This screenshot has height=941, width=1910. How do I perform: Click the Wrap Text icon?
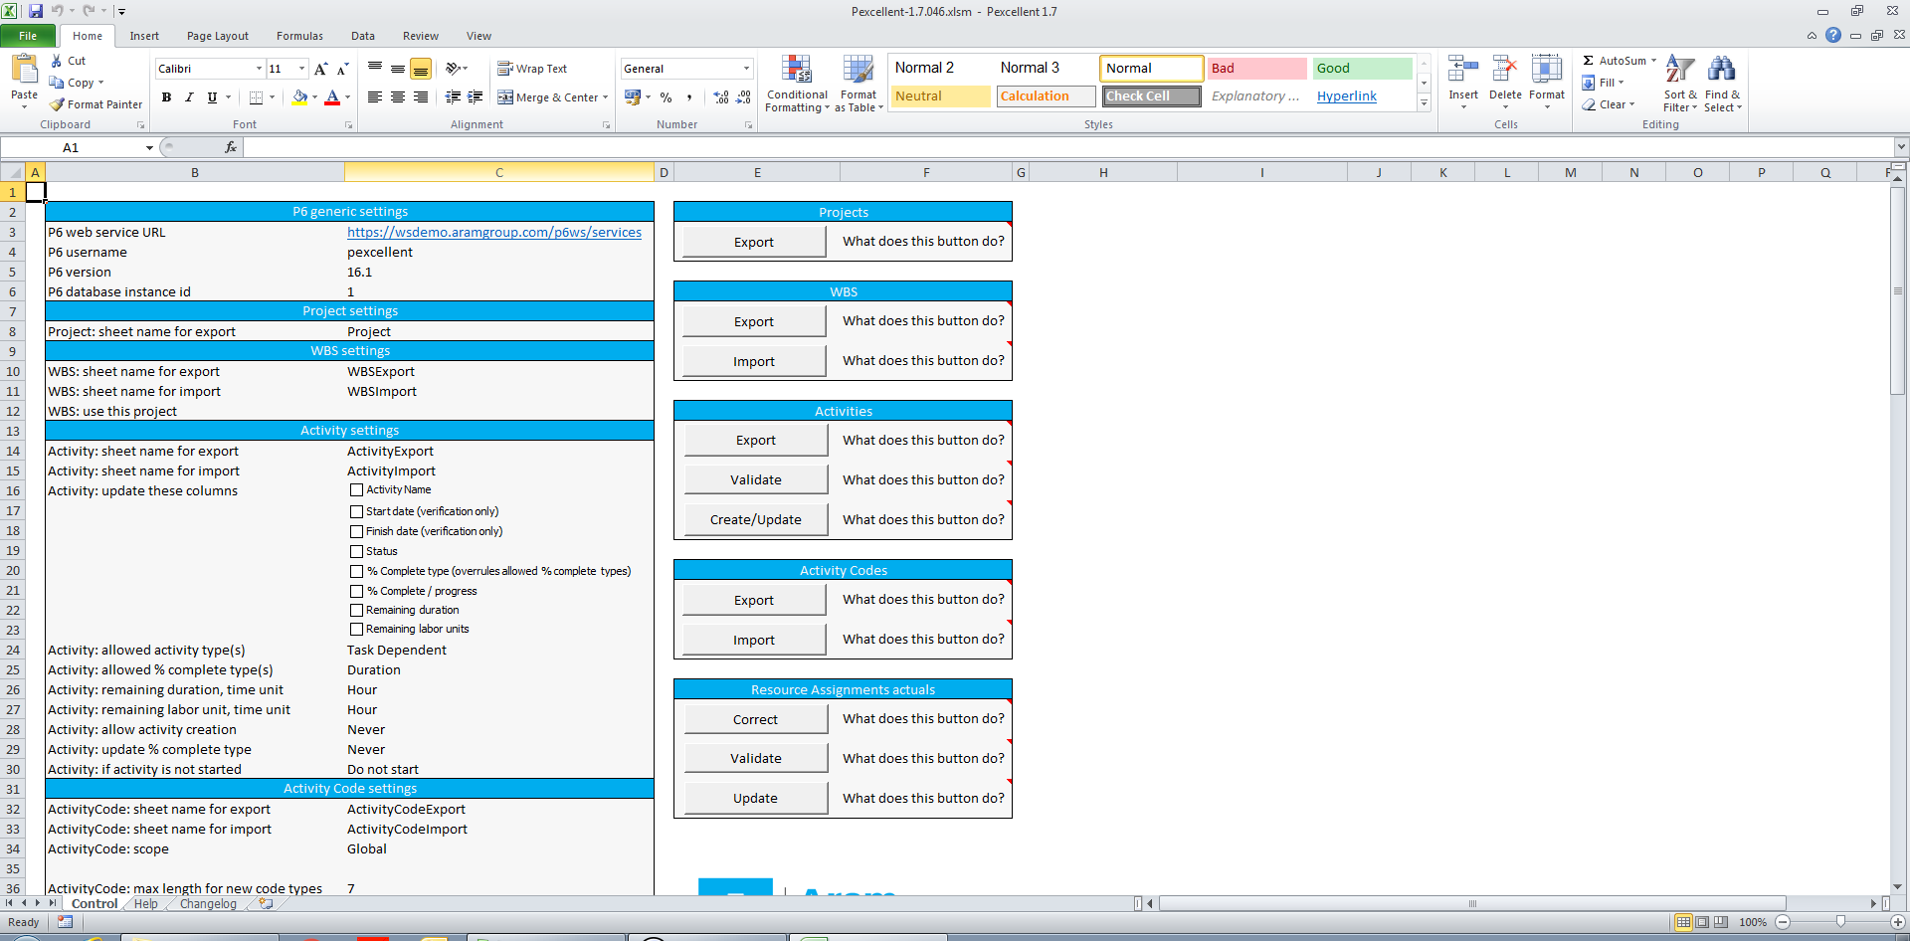pos(505,69)
